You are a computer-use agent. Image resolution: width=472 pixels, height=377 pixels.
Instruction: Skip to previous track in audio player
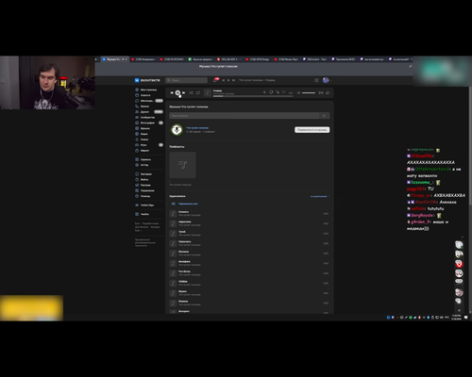click(172, 92)
